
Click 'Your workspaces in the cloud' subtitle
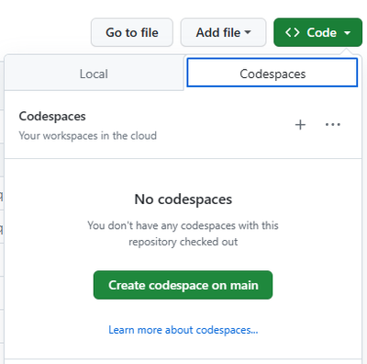[88, 135]
